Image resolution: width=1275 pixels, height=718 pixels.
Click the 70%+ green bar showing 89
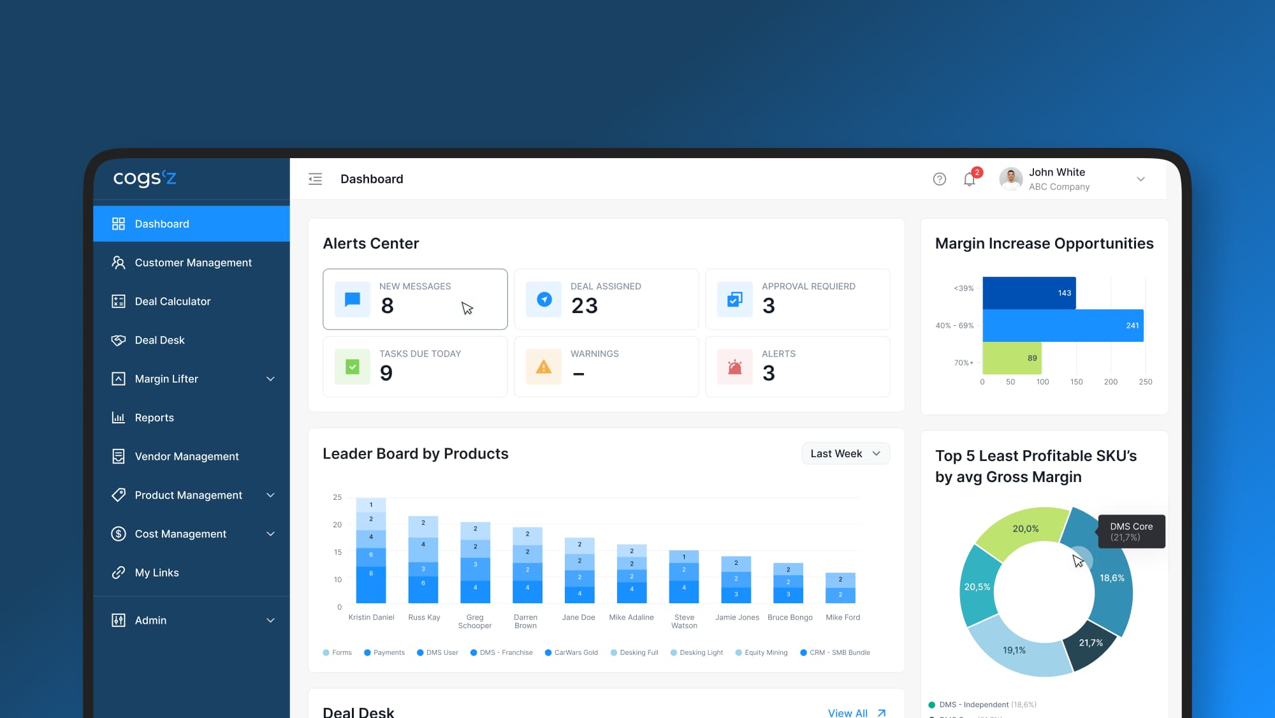pos(1012,358)
